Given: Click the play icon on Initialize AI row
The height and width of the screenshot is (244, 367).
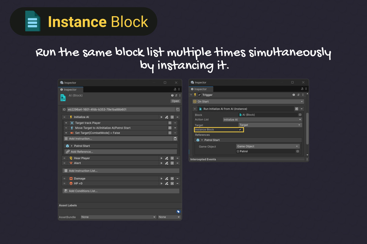Looking at the screenshot, I should 161,117.
